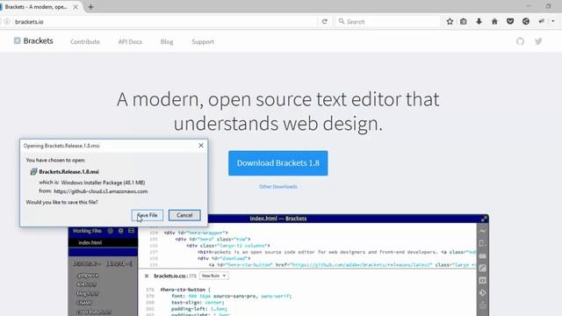
Task: Click the speech bubble toolbar icon
Action: (x=541, y=21)
